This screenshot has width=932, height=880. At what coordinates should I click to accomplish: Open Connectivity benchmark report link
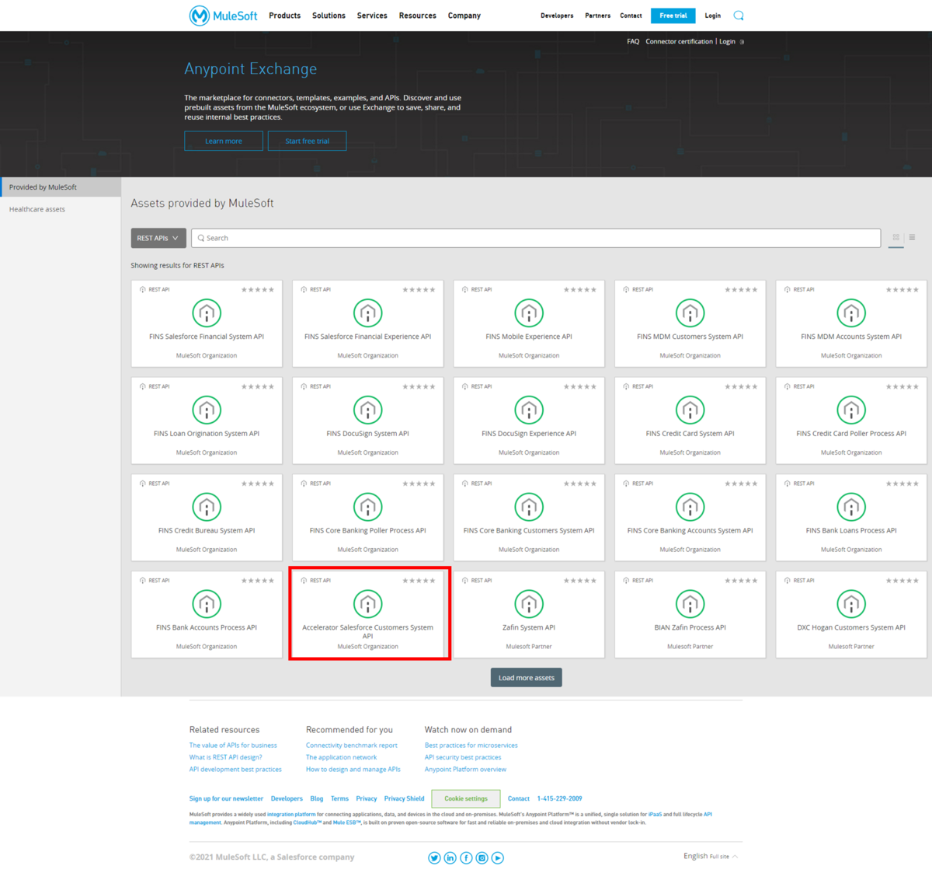(352, 746)
